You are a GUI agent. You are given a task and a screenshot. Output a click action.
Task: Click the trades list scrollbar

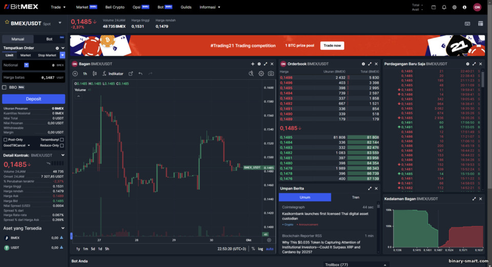click(x=483, y=79)
